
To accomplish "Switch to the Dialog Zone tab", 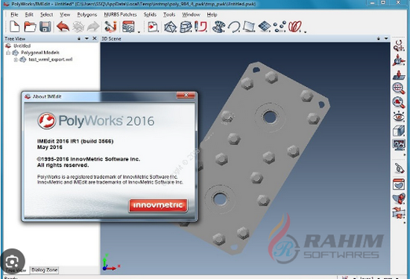I will [45, 270].
